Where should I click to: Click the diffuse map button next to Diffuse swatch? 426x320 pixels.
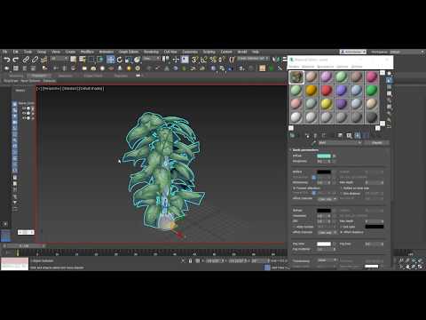[x=335, y=156]
